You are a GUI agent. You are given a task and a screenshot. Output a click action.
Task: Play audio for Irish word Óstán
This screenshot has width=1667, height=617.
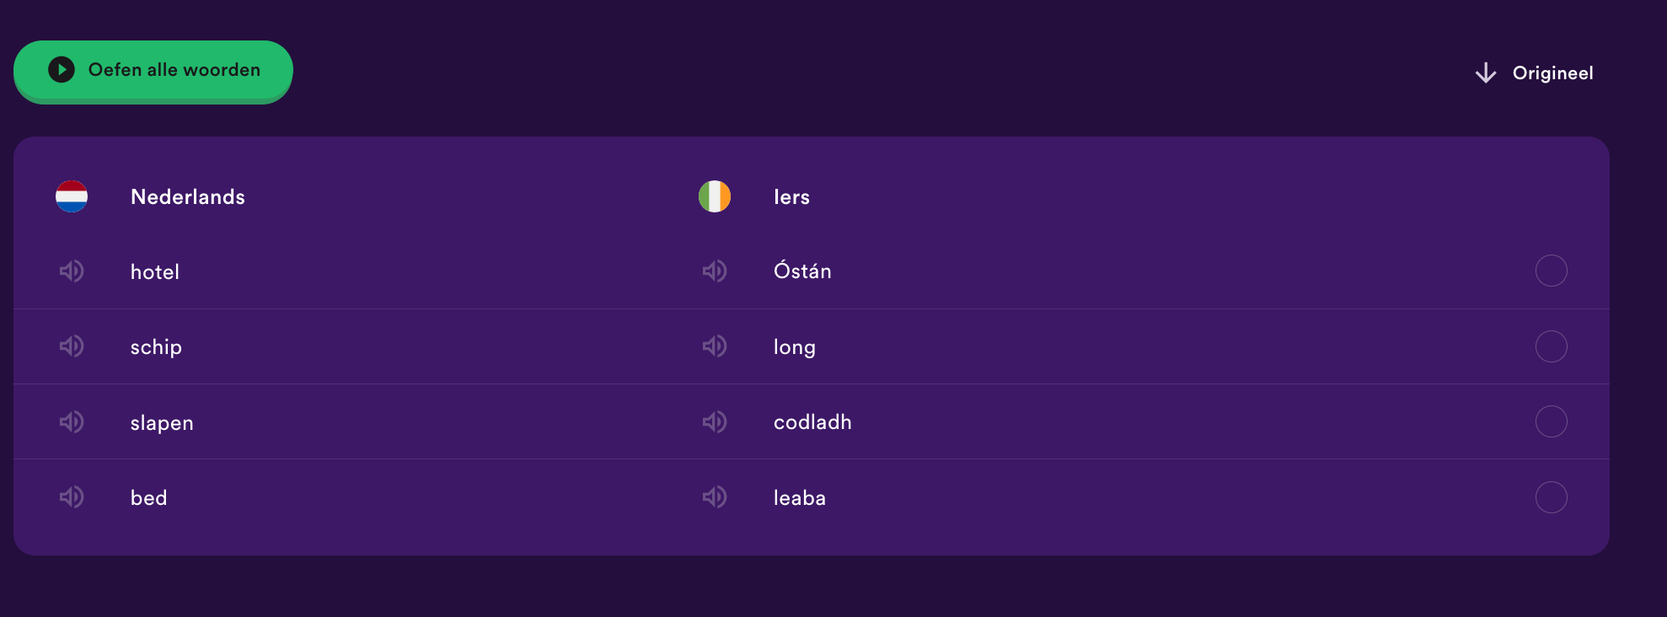coord(715,271)
